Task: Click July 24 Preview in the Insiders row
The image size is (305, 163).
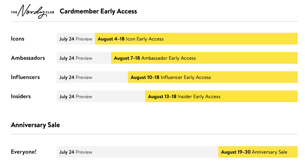Action: coord(76,97)
